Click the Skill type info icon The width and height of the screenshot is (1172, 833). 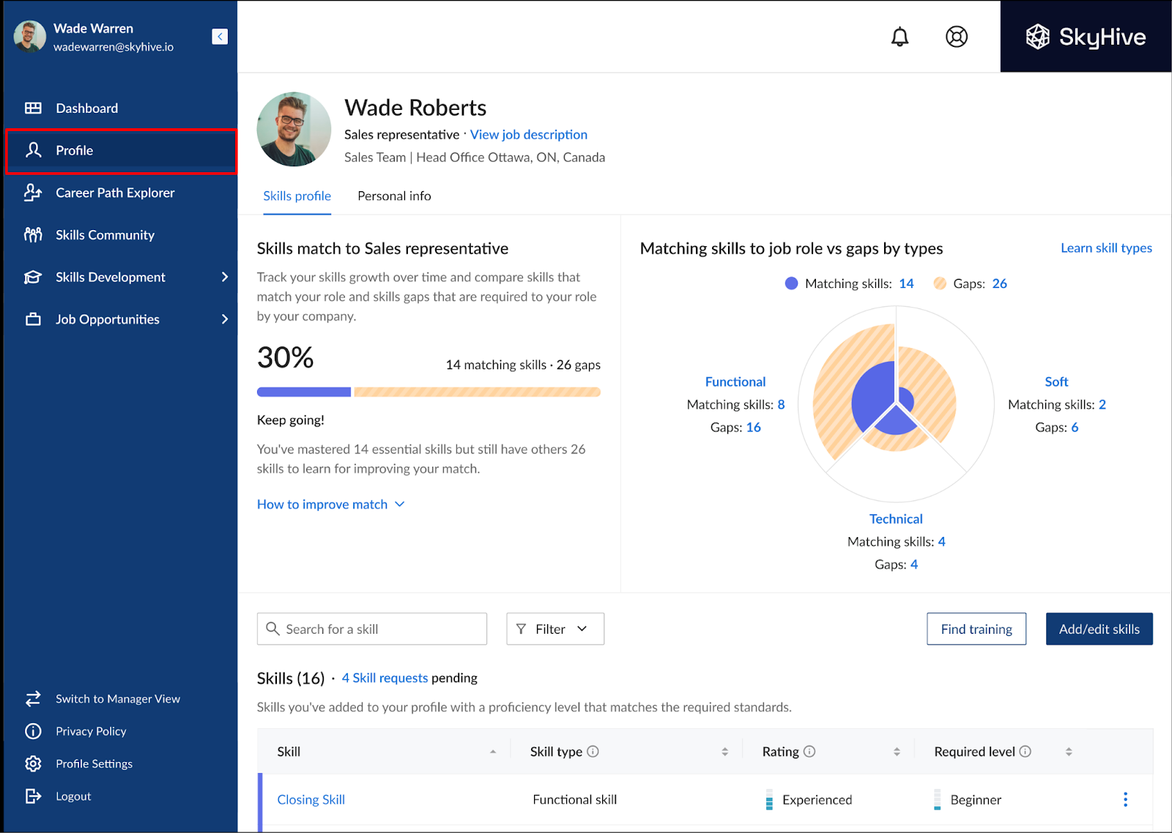tap(593, 752)
